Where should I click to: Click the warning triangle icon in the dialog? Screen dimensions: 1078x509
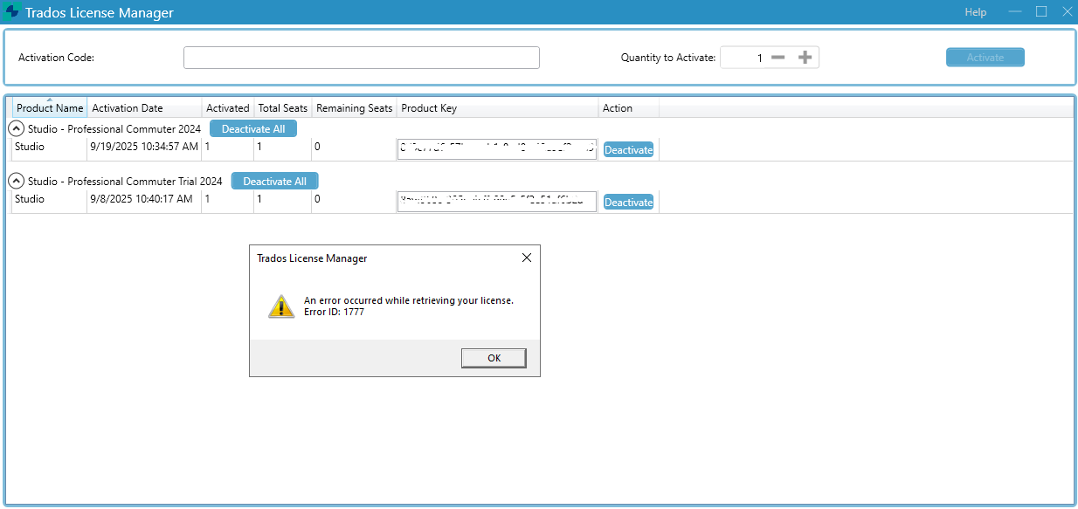[x=280, y=306]
